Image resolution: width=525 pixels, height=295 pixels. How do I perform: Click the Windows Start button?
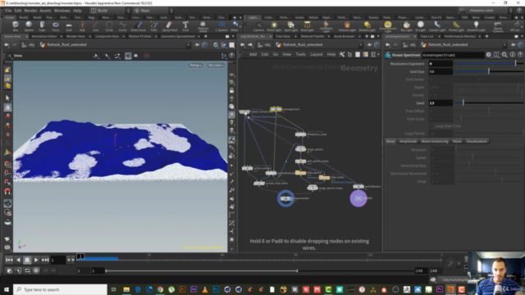(x=7, y=289)
